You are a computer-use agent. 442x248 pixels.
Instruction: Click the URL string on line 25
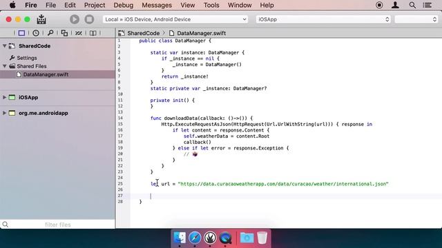click(283, 184)
